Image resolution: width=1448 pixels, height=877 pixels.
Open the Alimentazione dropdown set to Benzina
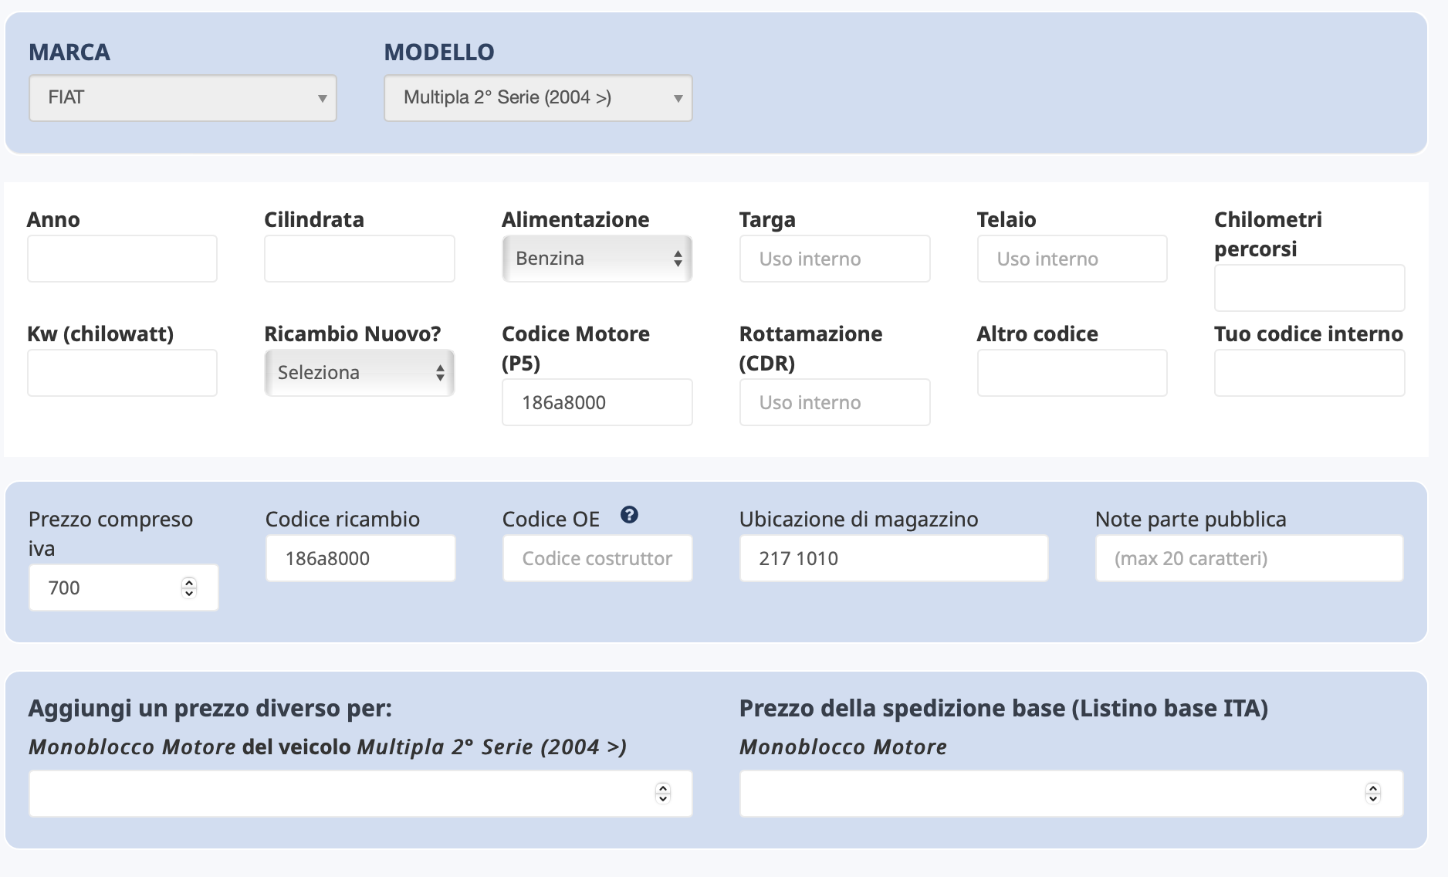click(x=597, y=259)
